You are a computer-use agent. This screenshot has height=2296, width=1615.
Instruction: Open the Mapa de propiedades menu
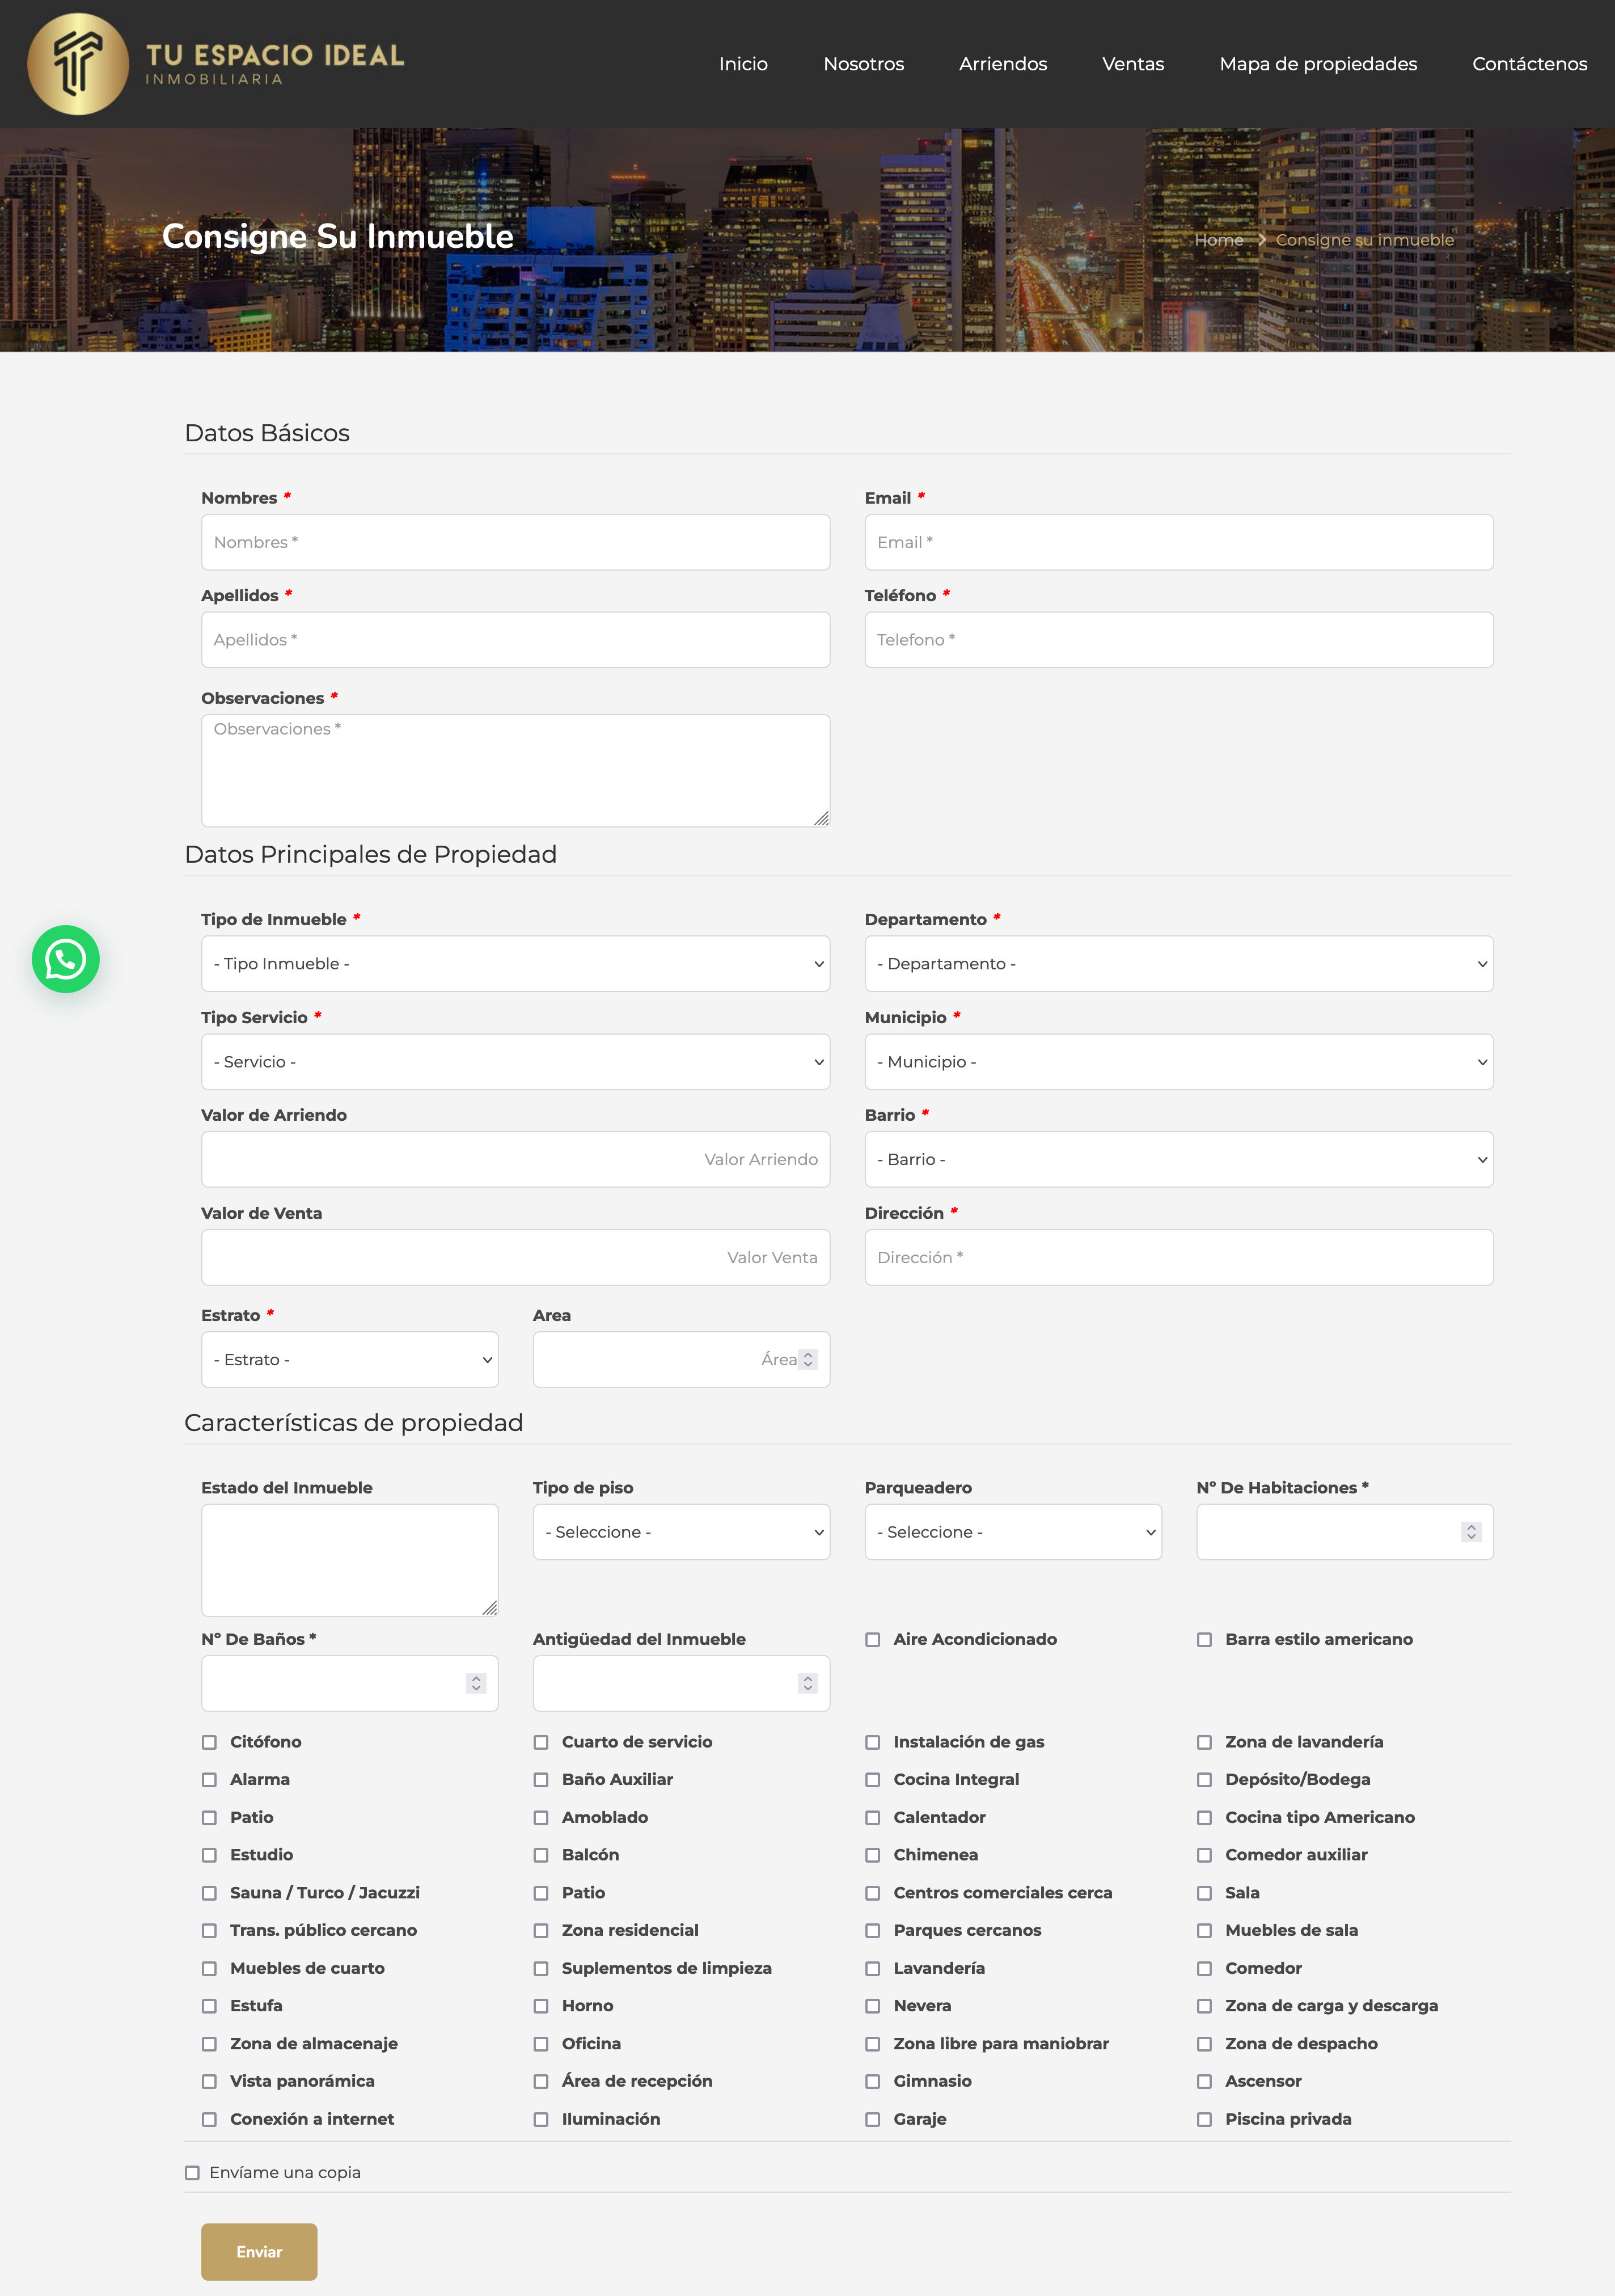1317,64
